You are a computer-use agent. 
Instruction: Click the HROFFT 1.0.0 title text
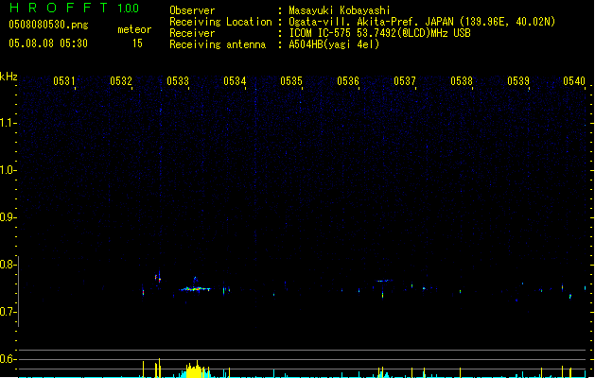tap(74, 8)
